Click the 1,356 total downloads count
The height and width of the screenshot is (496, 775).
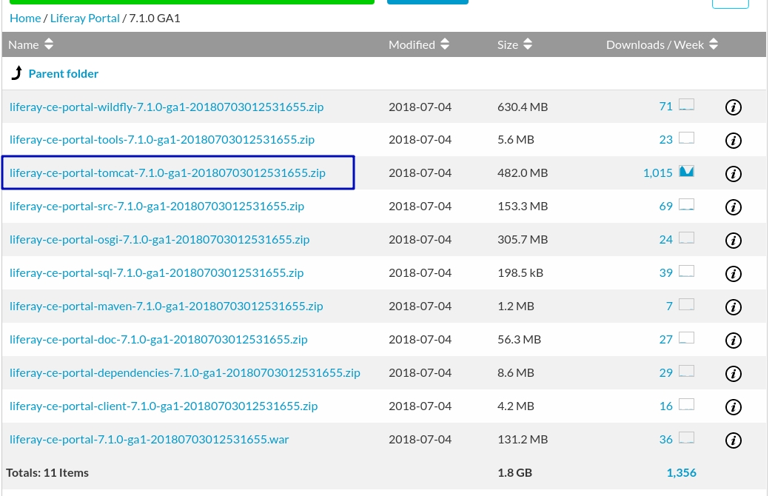click(681, 473)
